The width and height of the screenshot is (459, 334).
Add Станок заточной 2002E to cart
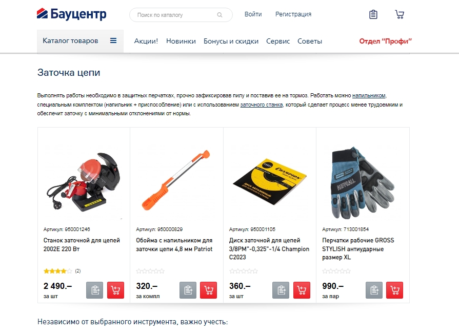[115, 290]
